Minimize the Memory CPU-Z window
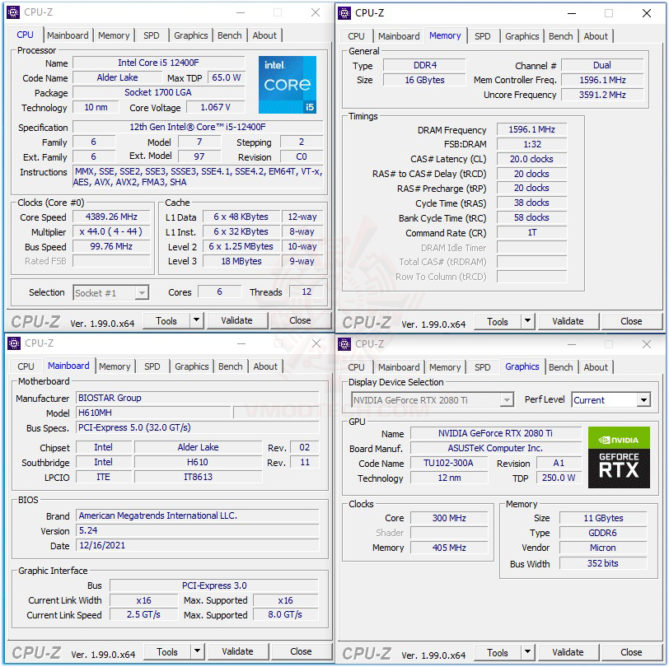 [572, 13]
